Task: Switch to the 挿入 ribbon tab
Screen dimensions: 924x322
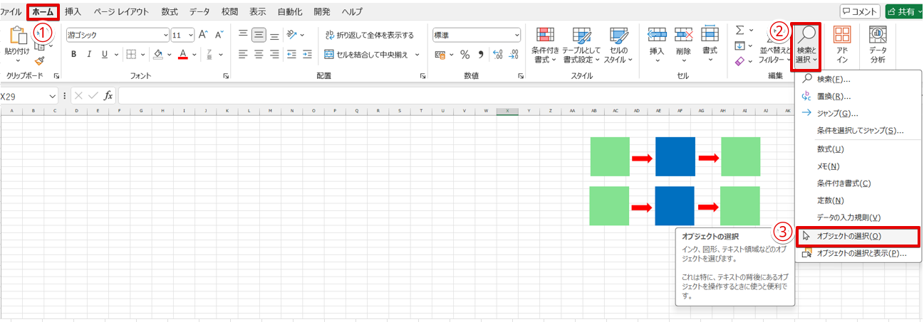Action: (73, 11)
